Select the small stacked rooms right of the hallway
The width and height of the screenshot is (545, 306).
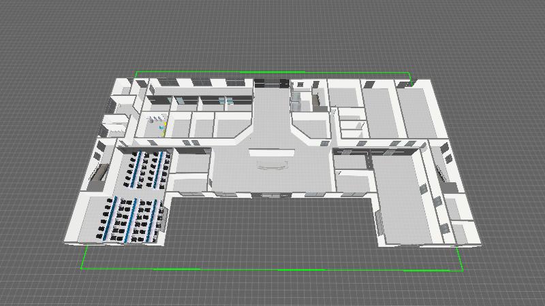pyautogui.click(x=351, y=121)
